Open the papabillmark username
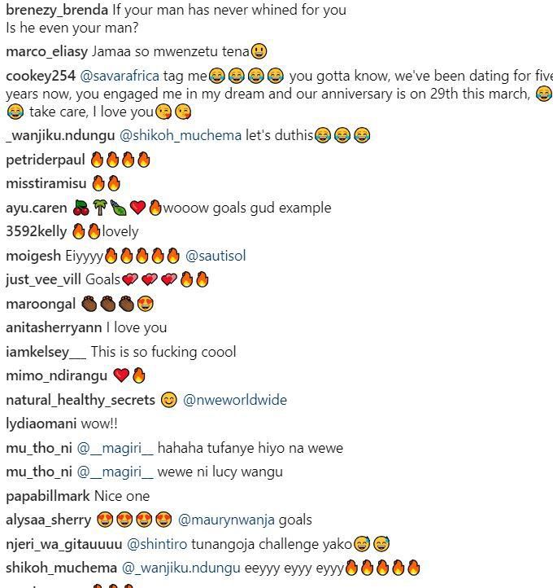 pos(48,496)
